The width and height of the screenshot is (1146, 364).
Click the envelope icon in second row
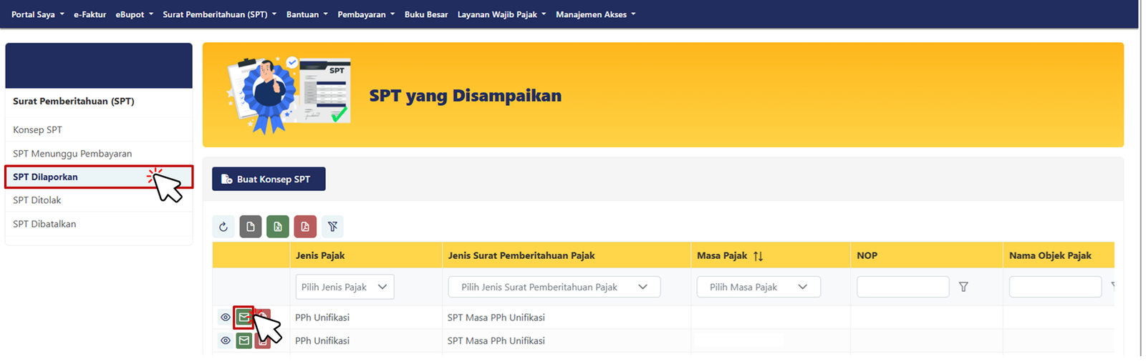click(244, 340)
